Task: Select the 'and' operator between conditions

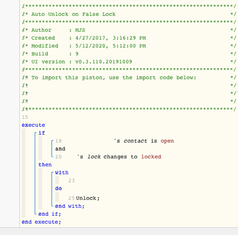Action: [x=60, y=149]
